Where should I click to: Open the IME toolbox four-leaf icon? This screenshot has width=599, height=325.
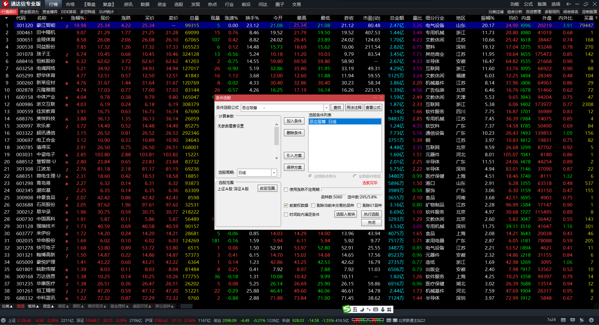[x=389, y=309]
